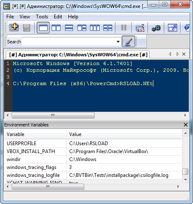Image resolution: width=193 pixels, height=204 pixels.
Task: Select the cmd.exe console tab
Action: click(78, 55)
